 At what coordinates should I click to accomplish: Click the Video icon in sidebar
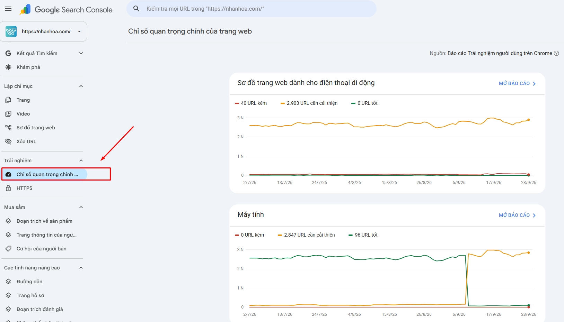(8, 114)
